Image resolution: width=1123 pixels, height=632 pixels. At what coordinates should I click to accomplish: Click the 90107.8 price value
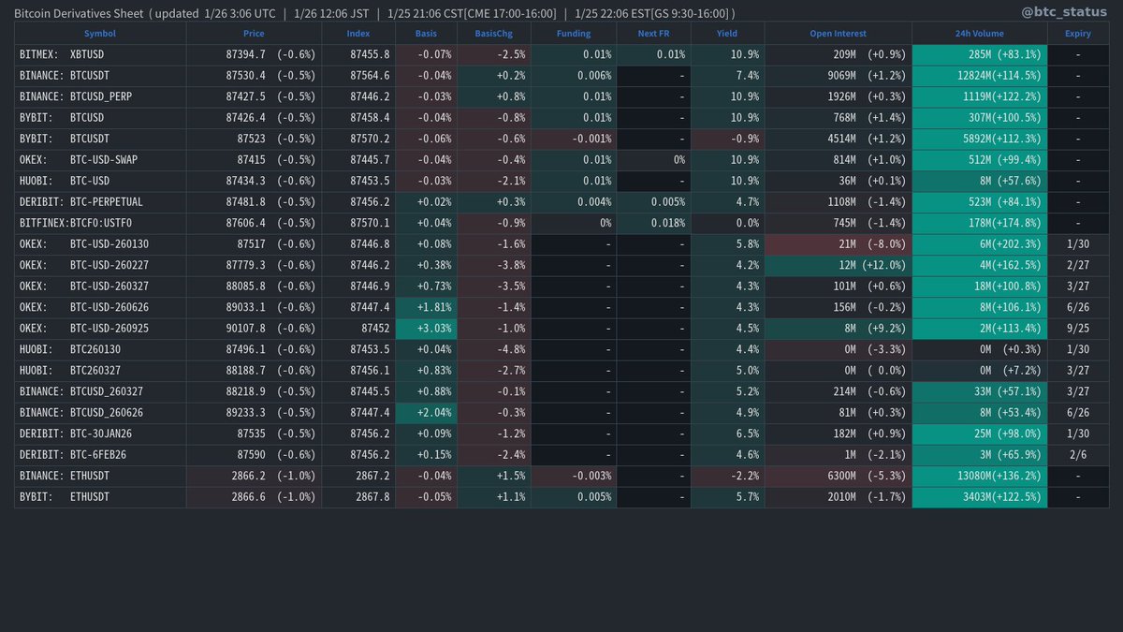[248, 328]
